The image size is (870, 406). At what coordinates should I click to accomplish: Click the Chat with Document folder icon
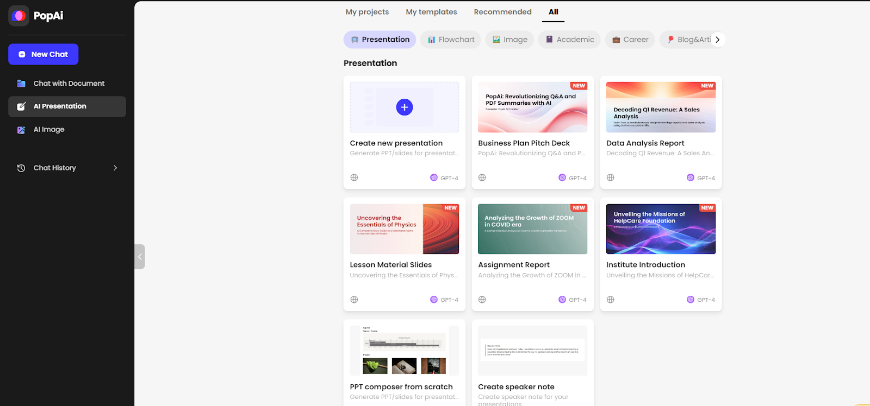click(x=21, y=83)
